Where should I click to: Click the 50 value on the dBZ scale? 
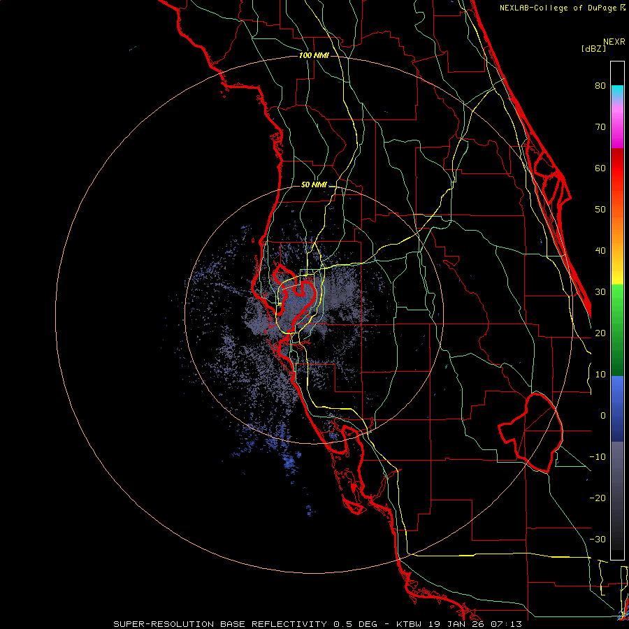tap(600, 210)
